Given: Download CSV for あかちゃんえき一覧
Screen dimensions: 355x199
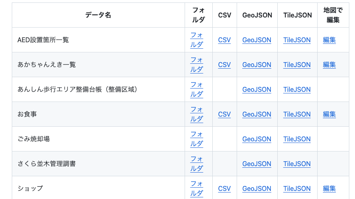Looking at the screenshot, I should tap(224, 65).
